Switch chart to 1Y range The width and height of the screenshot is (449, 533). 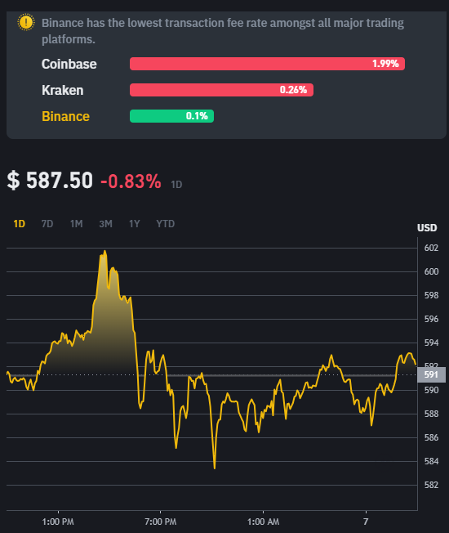tap(135, 224)
